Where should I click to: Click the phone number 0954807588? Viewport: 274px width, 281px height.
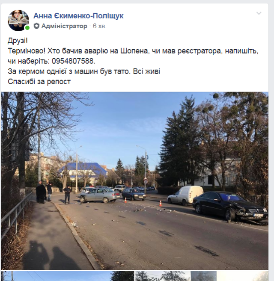pos(73,61)
